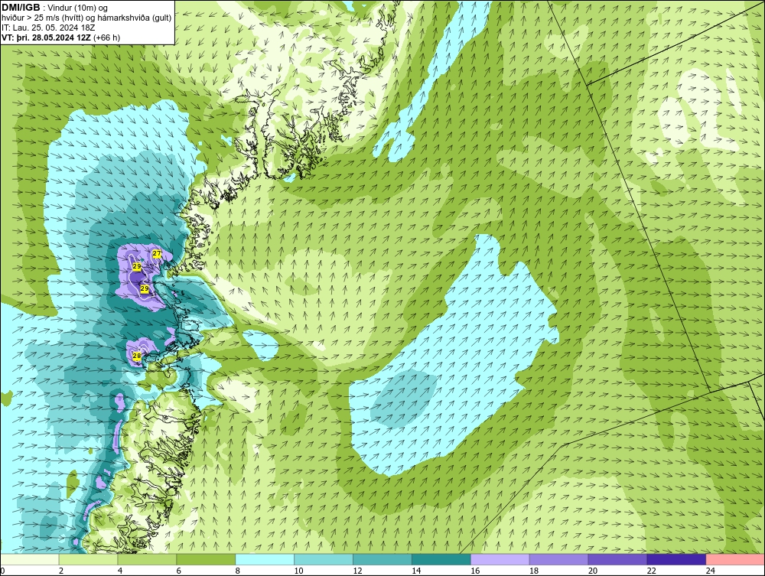This screenshot has height=576, width=765.
Task: Click the legend scale number 2
Action: [x=61, y=571]
